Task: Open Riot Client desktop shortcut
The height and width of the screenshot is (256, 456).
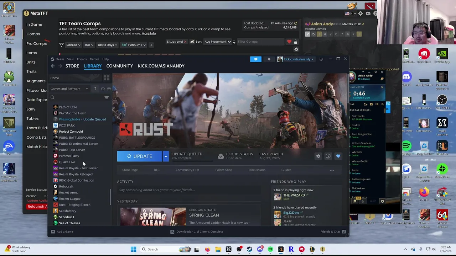Action: (x=424, y=57)
